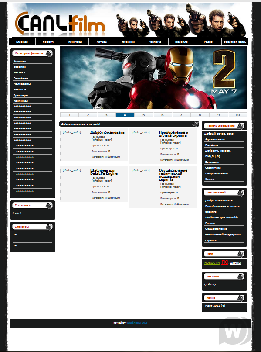The height and width of the screenshot is (352, 261).
Task: Click Выход to log out
Action: 210,179
